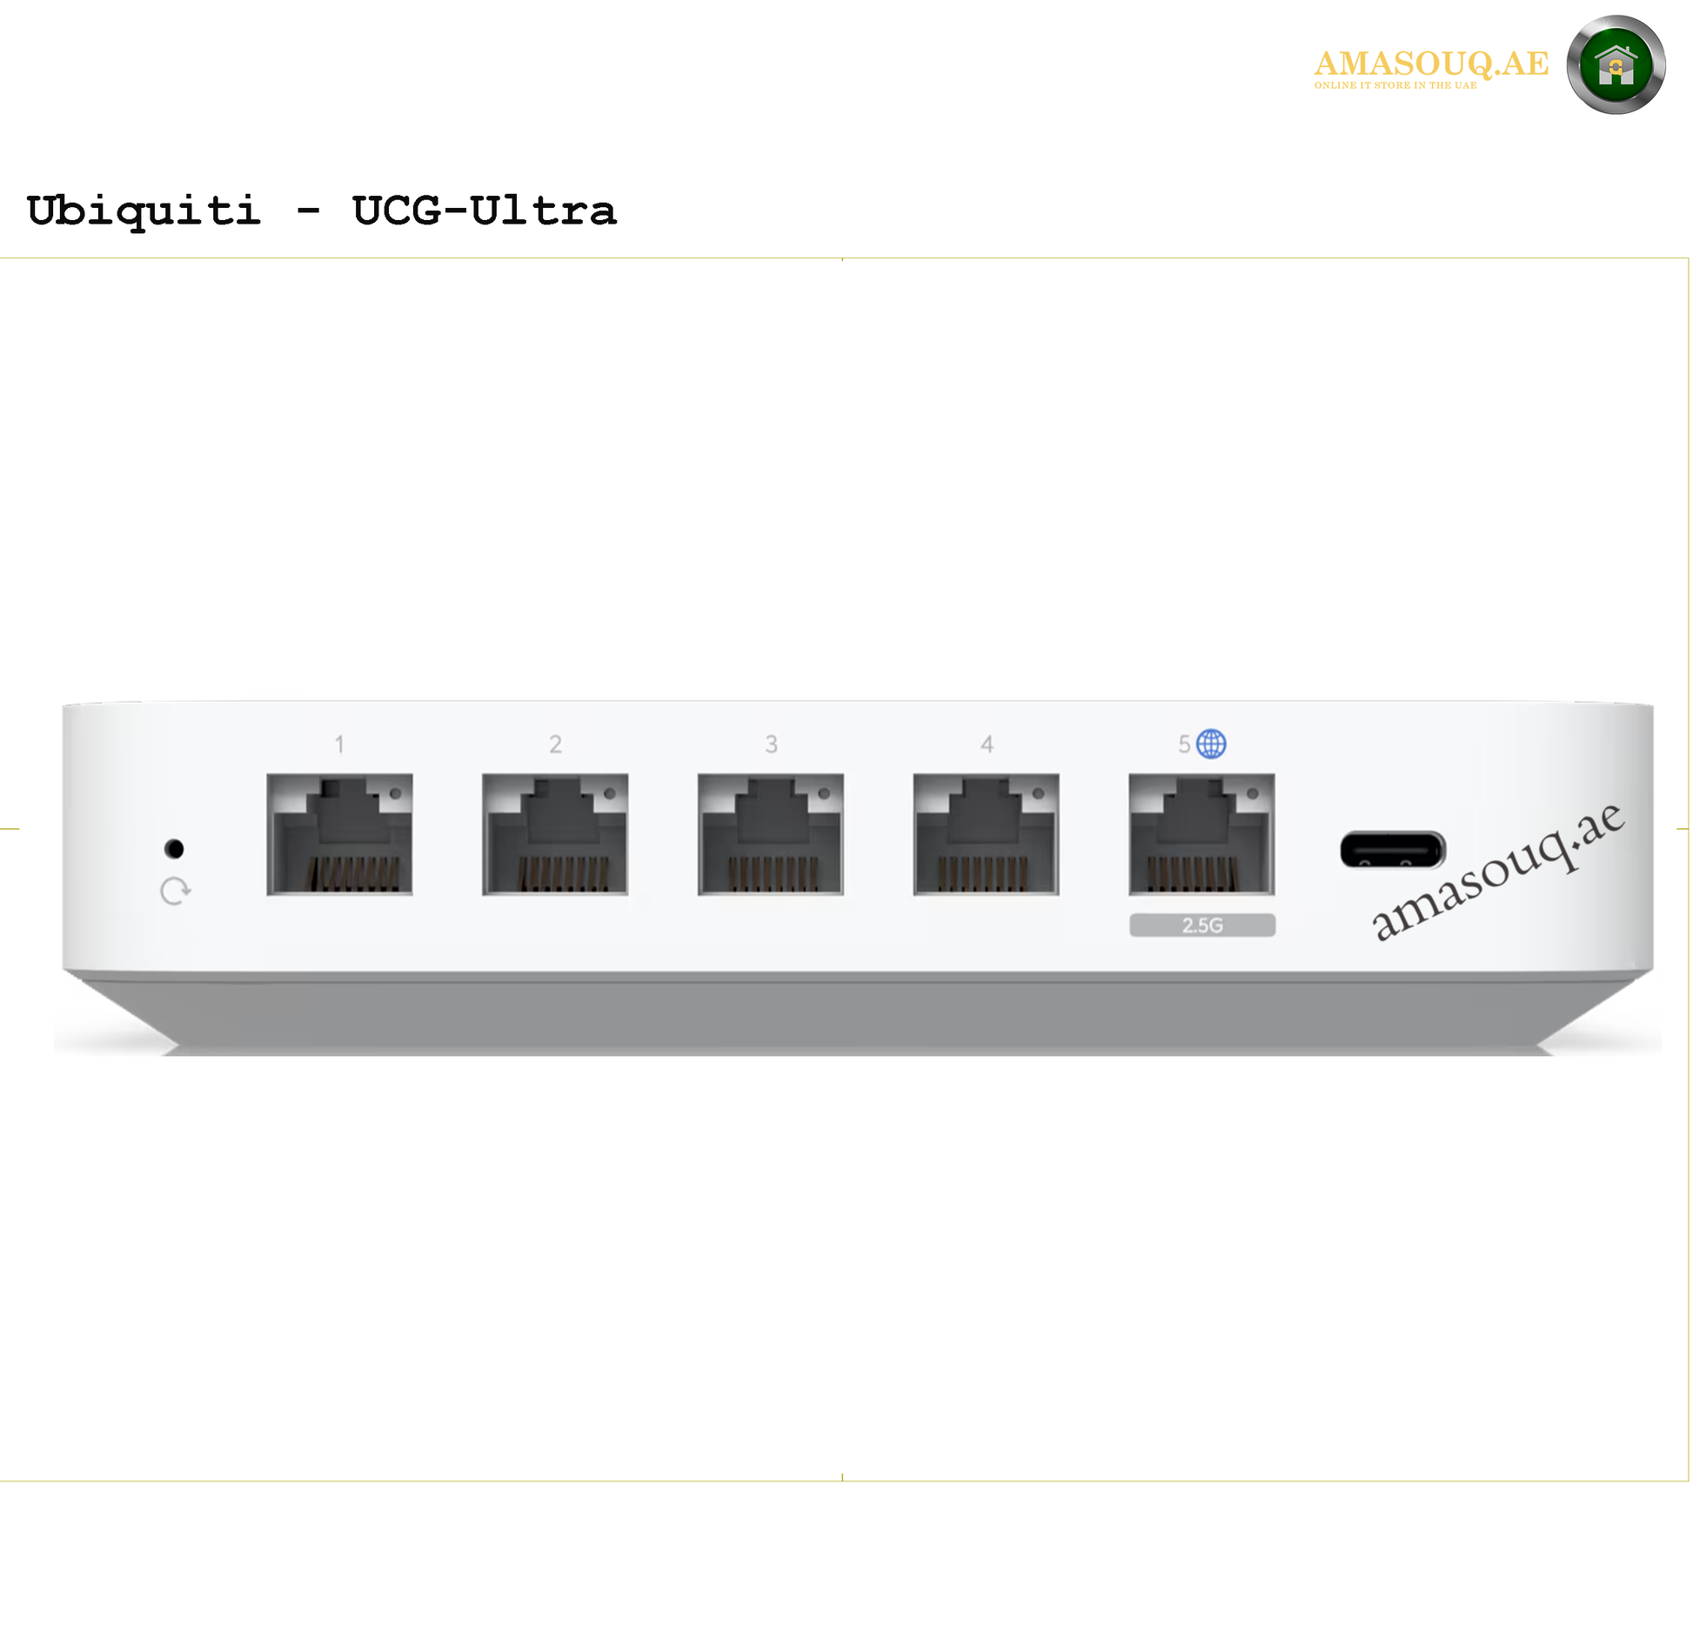The width and height of the screenshot is (1693, 1631).
Task: Click the USB-C power port
Action: tap(1392, 850)
